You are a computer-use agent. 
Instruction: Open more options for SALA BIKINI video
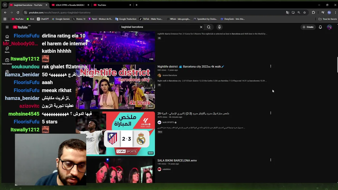270,160
